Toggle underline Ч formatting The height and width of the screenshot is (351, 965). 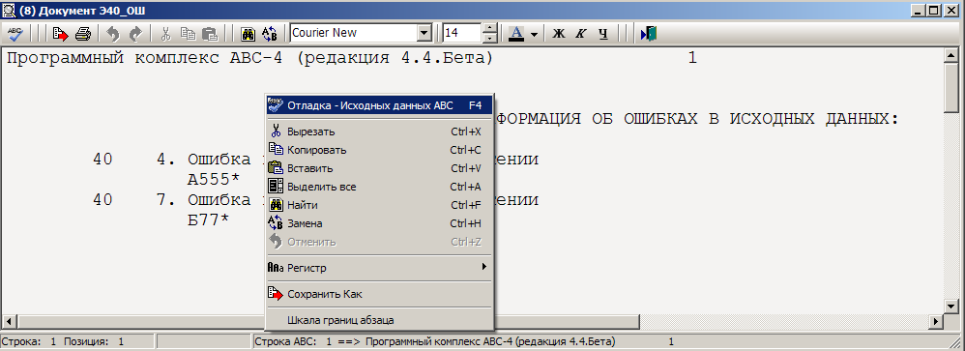(x=603, y=33)
